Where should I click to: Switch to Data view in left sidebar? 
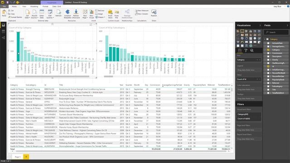click(x=3, y=31)
